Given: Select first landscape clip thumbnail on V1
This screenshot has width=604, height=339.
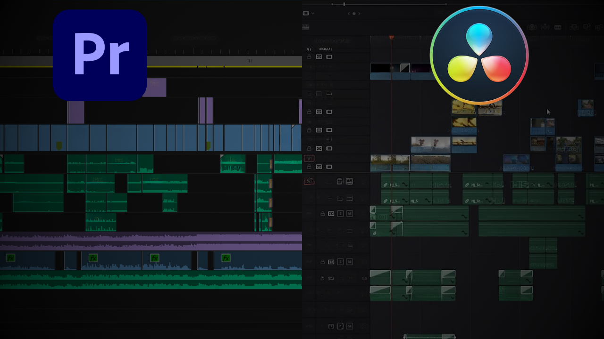Looking at the screenshot, I should pos(390,163).
